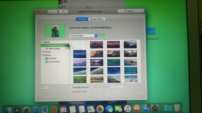The image size is (202, 113).
Task: Open Downloads folder in Dock
Action: coord(168,108)
